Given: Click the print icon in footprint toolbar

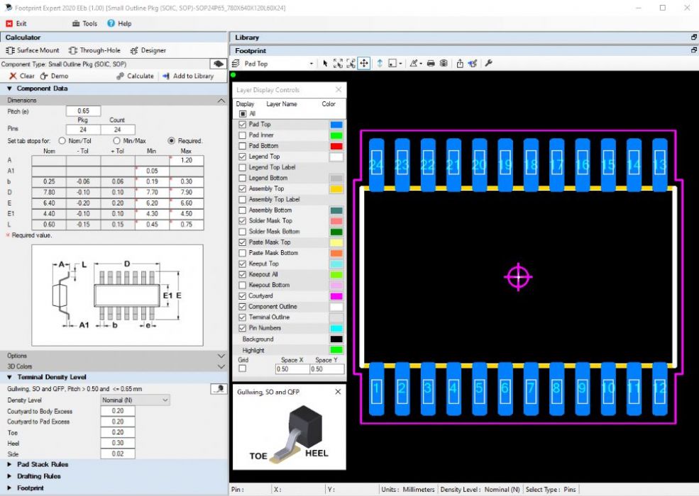Looking at the screenshot, I should (431, 64).
